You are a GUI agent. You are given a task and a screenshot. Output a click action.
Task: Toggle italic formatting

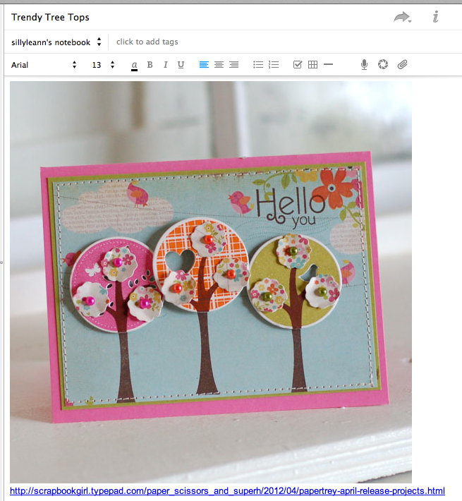[x=165, y=65]
